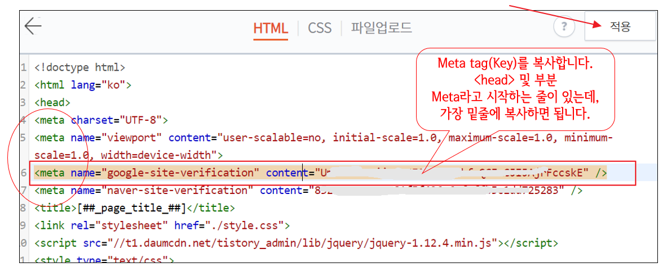Click the meta charset UTF-8 line
The height and width of the screenshot is (267, 663).
[101, 120]
